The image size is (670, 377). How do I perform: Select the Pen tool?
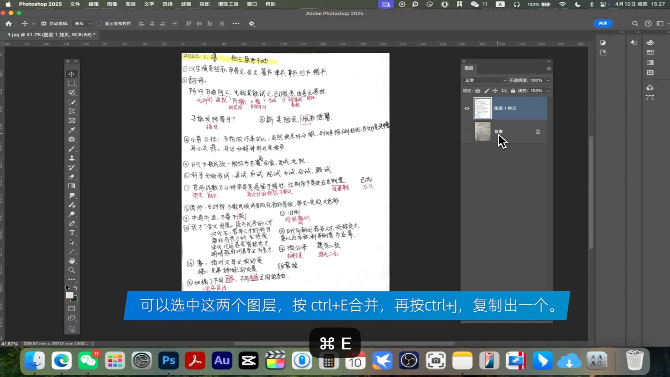coord(72,223)
